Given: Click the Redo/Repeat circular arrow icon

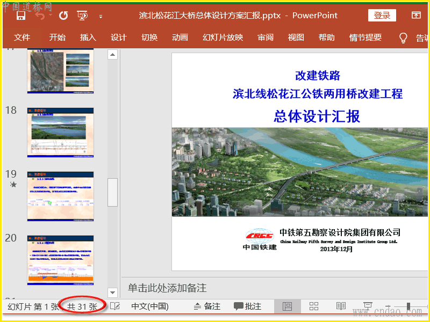Looking at the screenshot, I should pos(63,16).
